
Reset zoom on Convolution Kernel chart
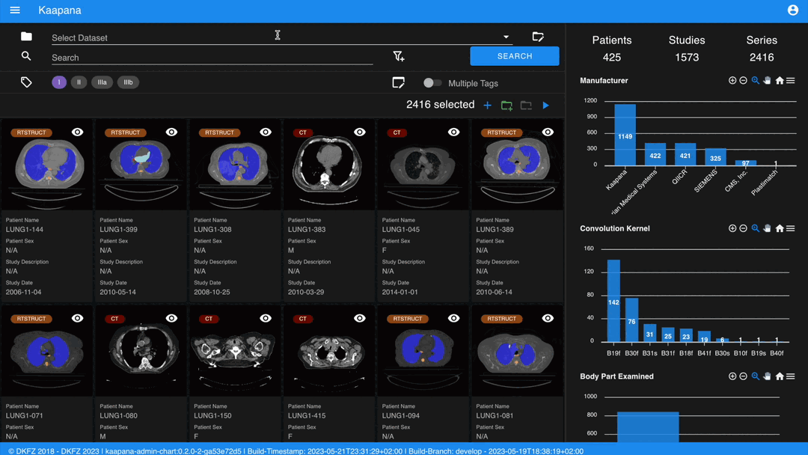point(780,228)
